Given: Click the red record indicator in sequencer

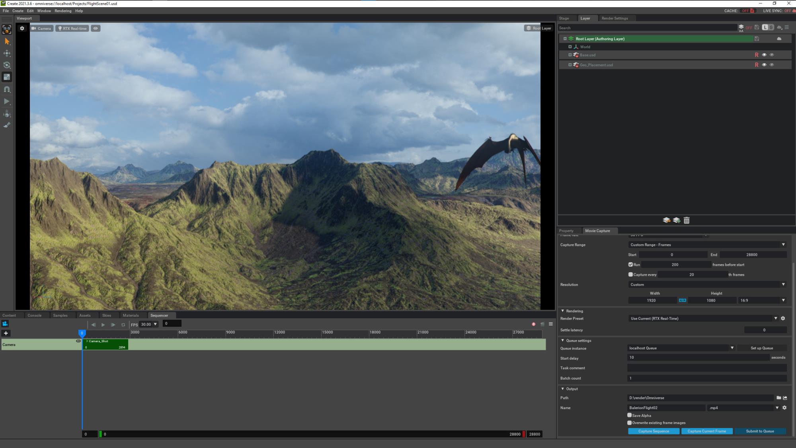Looking at the screenshot, I should [x=533, y=324].
